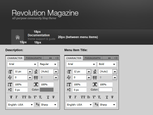This screenshot has height=115, width=153.
Task: Click tracking icon in Menu Item Title panel
Action: click(95, 77)
